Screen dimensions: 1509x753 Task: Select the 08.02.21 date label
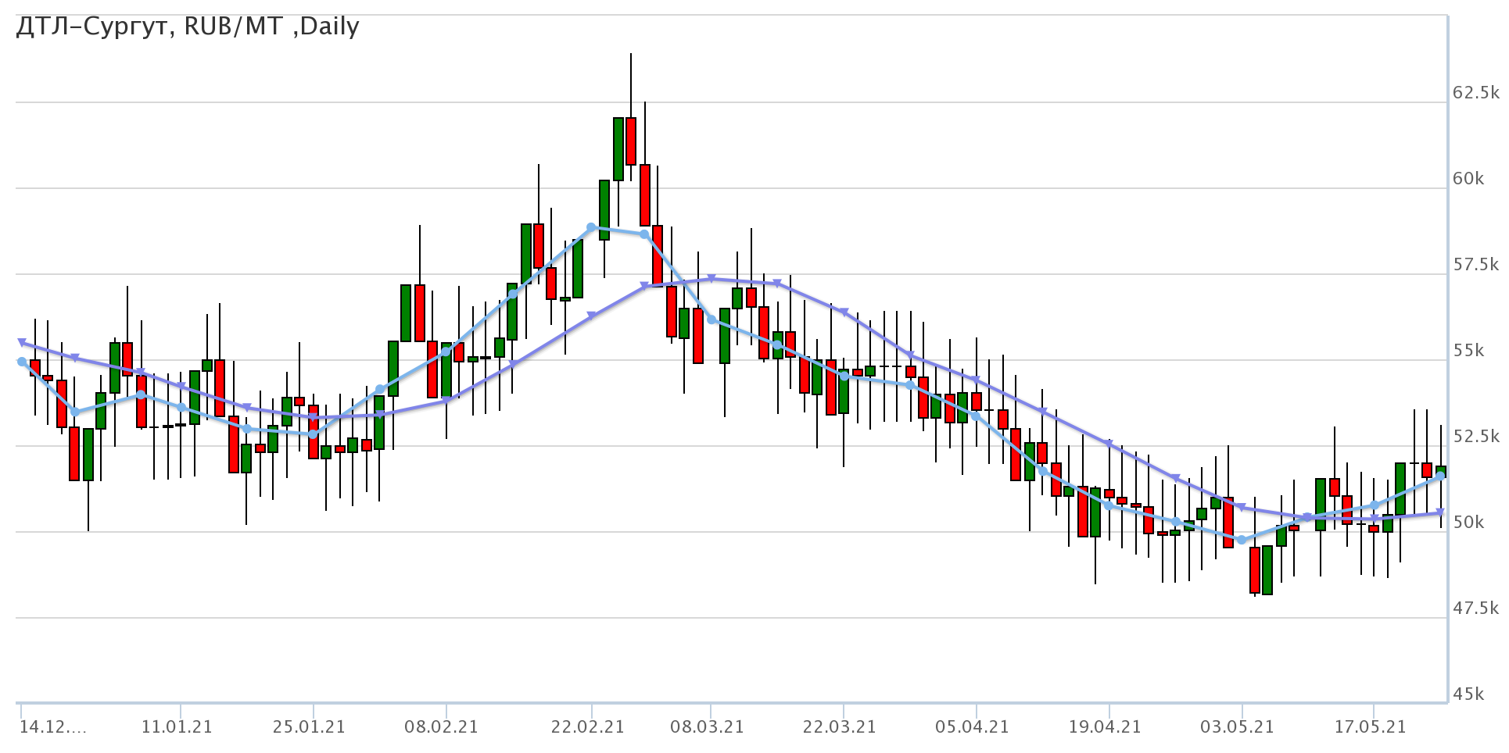(x=442, y=727)
